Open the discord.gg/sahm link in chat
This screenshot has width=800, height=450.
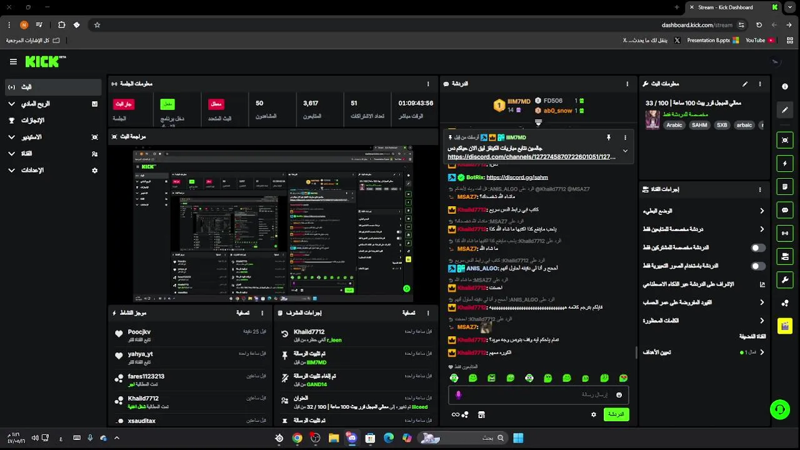517,177
